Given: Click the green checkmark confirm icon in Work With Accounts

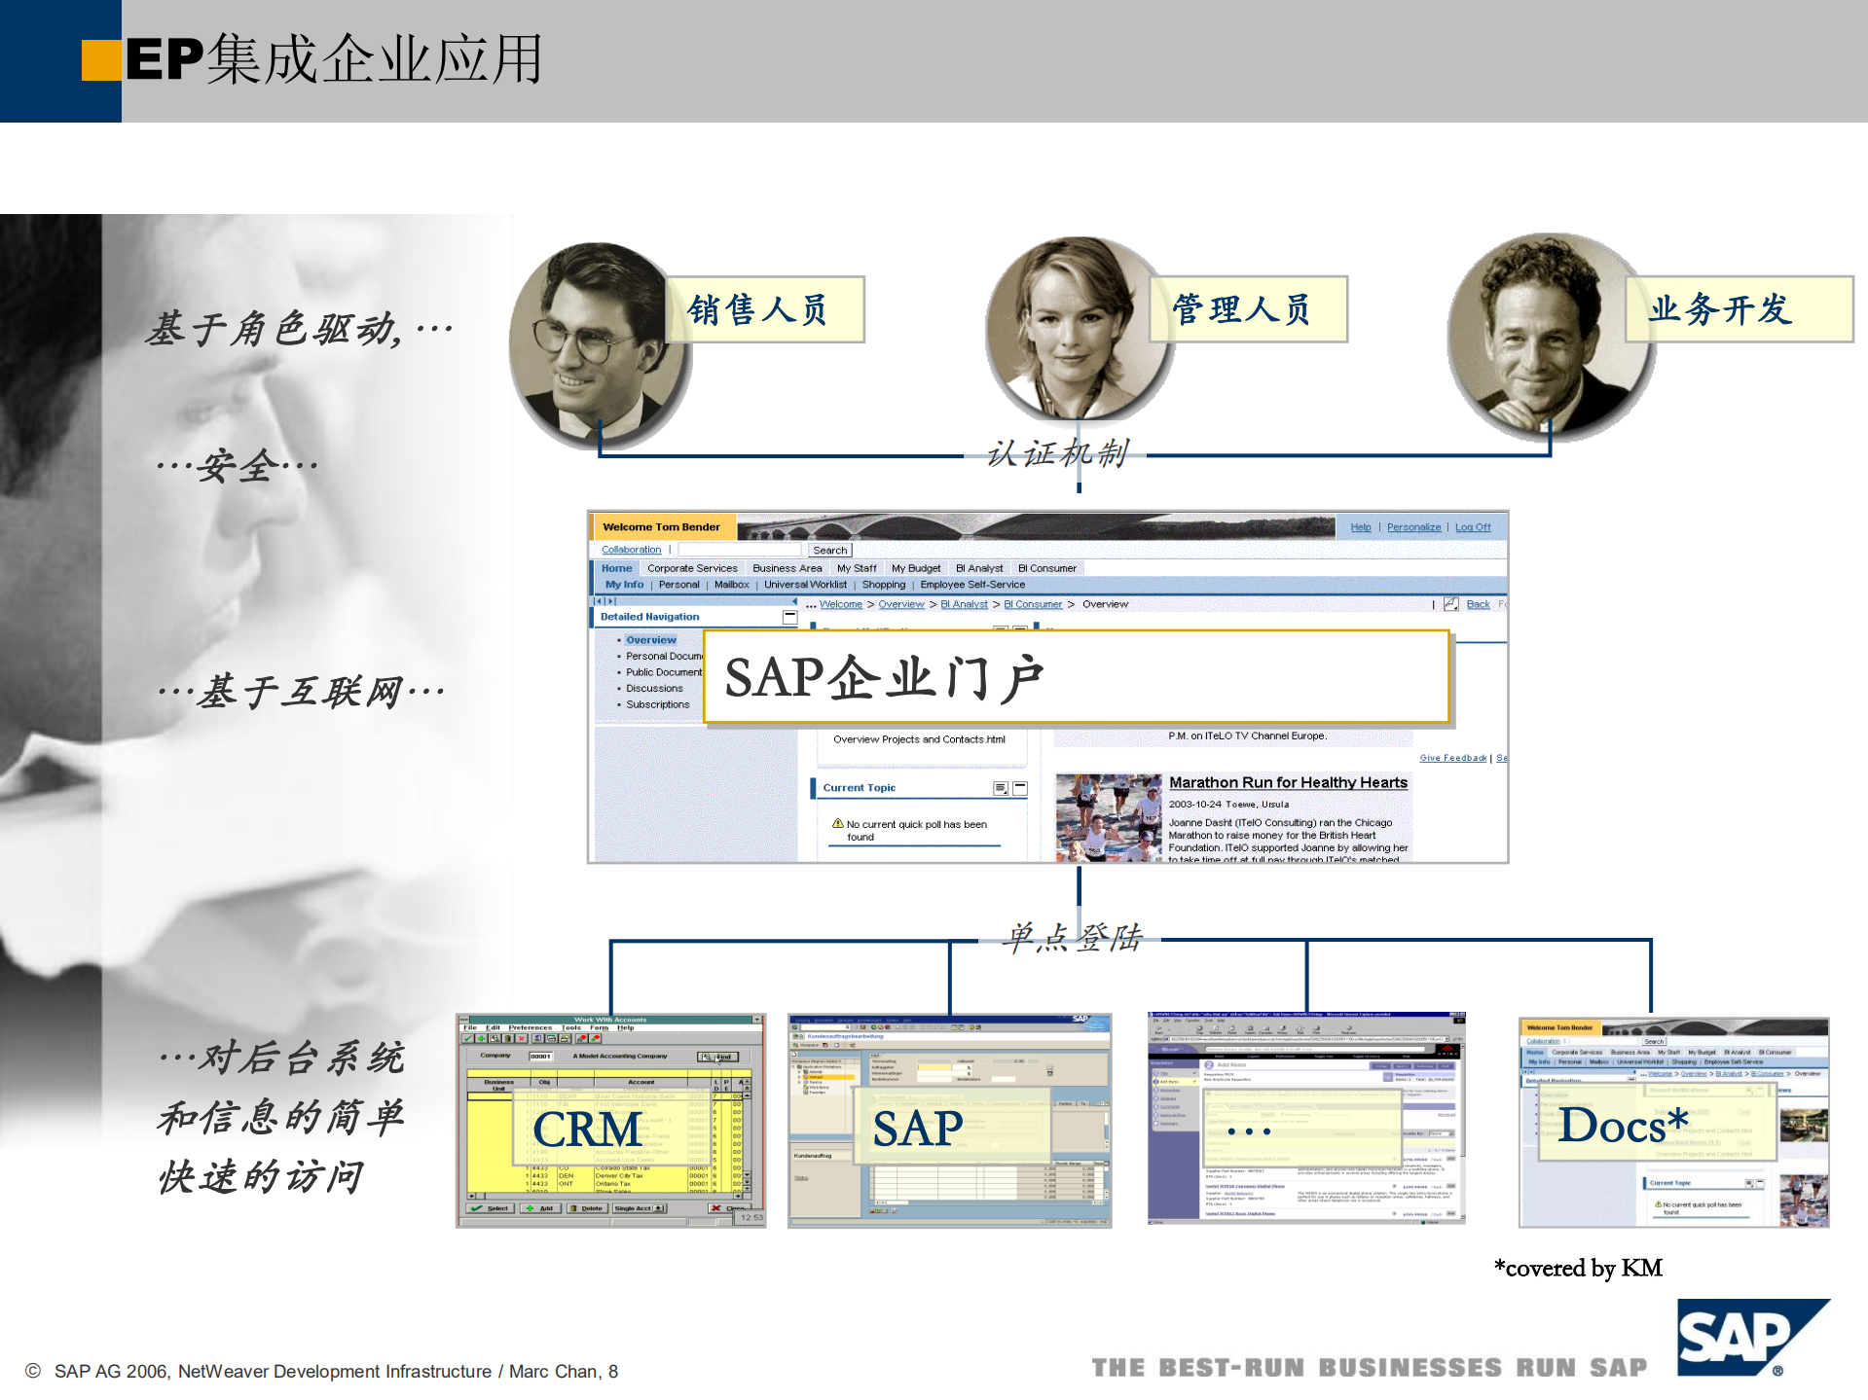Looking at the screenshot, I should tap(468, 1039).
